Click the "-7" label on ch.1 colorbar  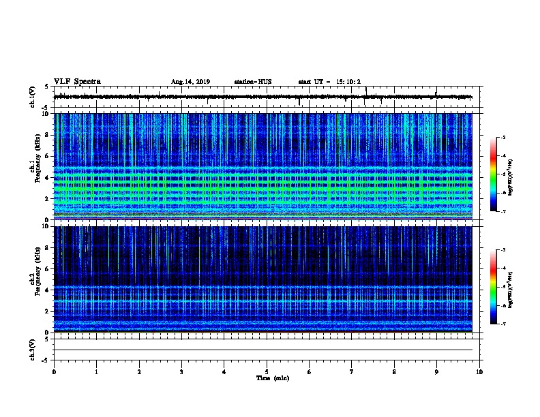click(x=502, y=211)
